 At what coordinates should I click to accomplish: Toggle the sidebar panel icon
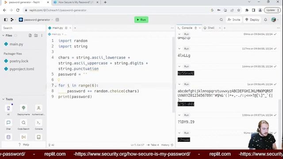6,19
